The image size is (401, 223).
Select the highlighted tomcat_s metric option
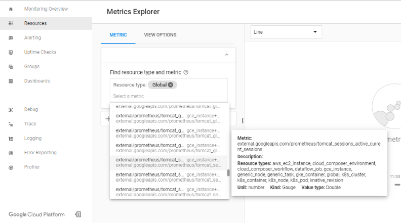[x=168, y=162]
